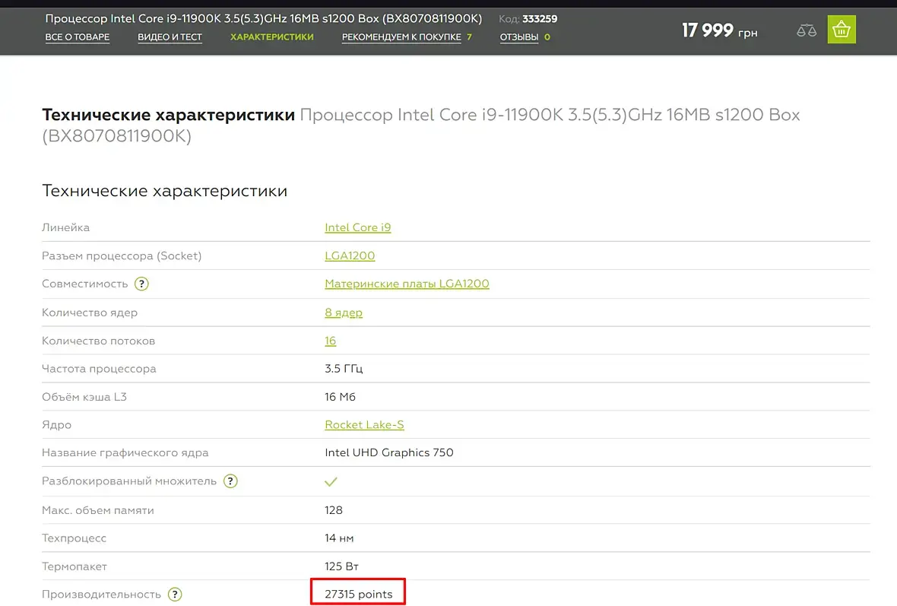The image size is (897, 606).
Task: Click the 14 нм process value
Action: (339, 538)
